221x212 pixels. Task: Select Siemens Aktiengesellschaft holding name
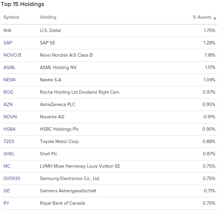pos(68,191)
